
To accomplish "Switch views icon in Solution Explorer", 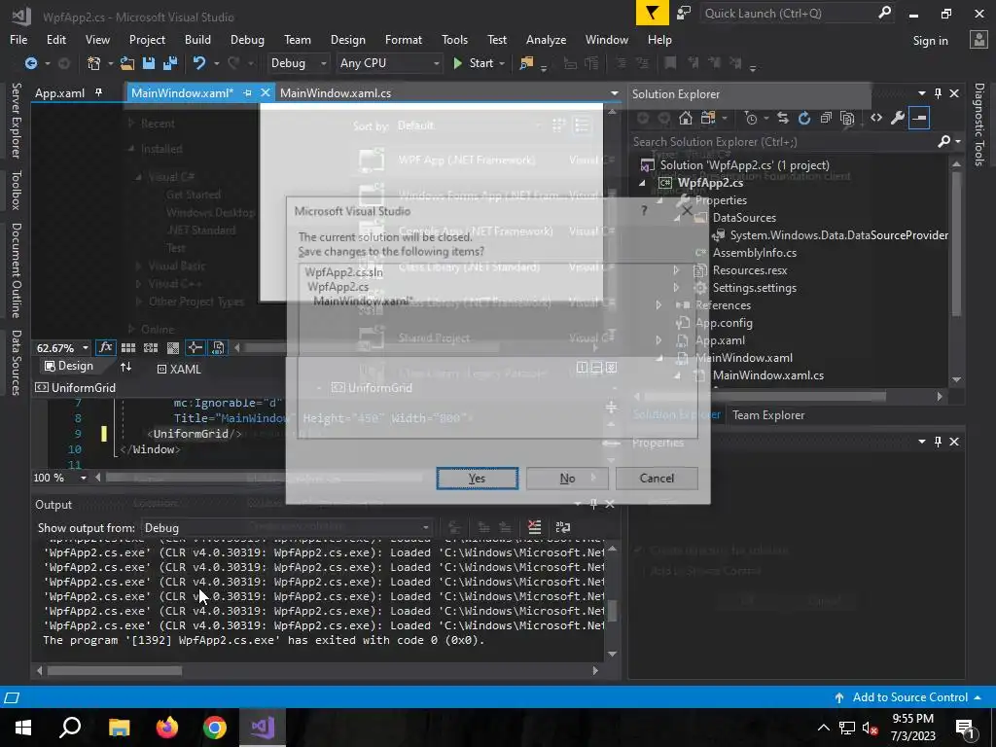I will point(708,118).
